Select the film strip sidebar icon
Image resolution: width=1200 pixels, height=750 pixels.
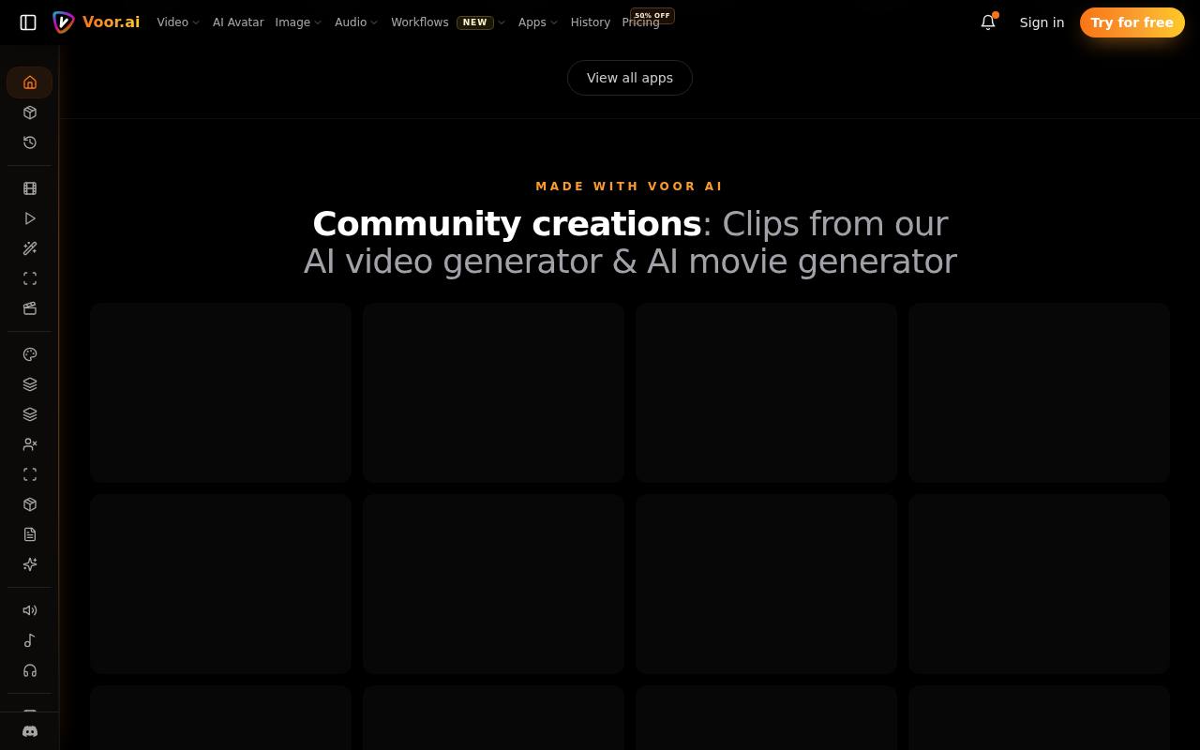(30, 188)
